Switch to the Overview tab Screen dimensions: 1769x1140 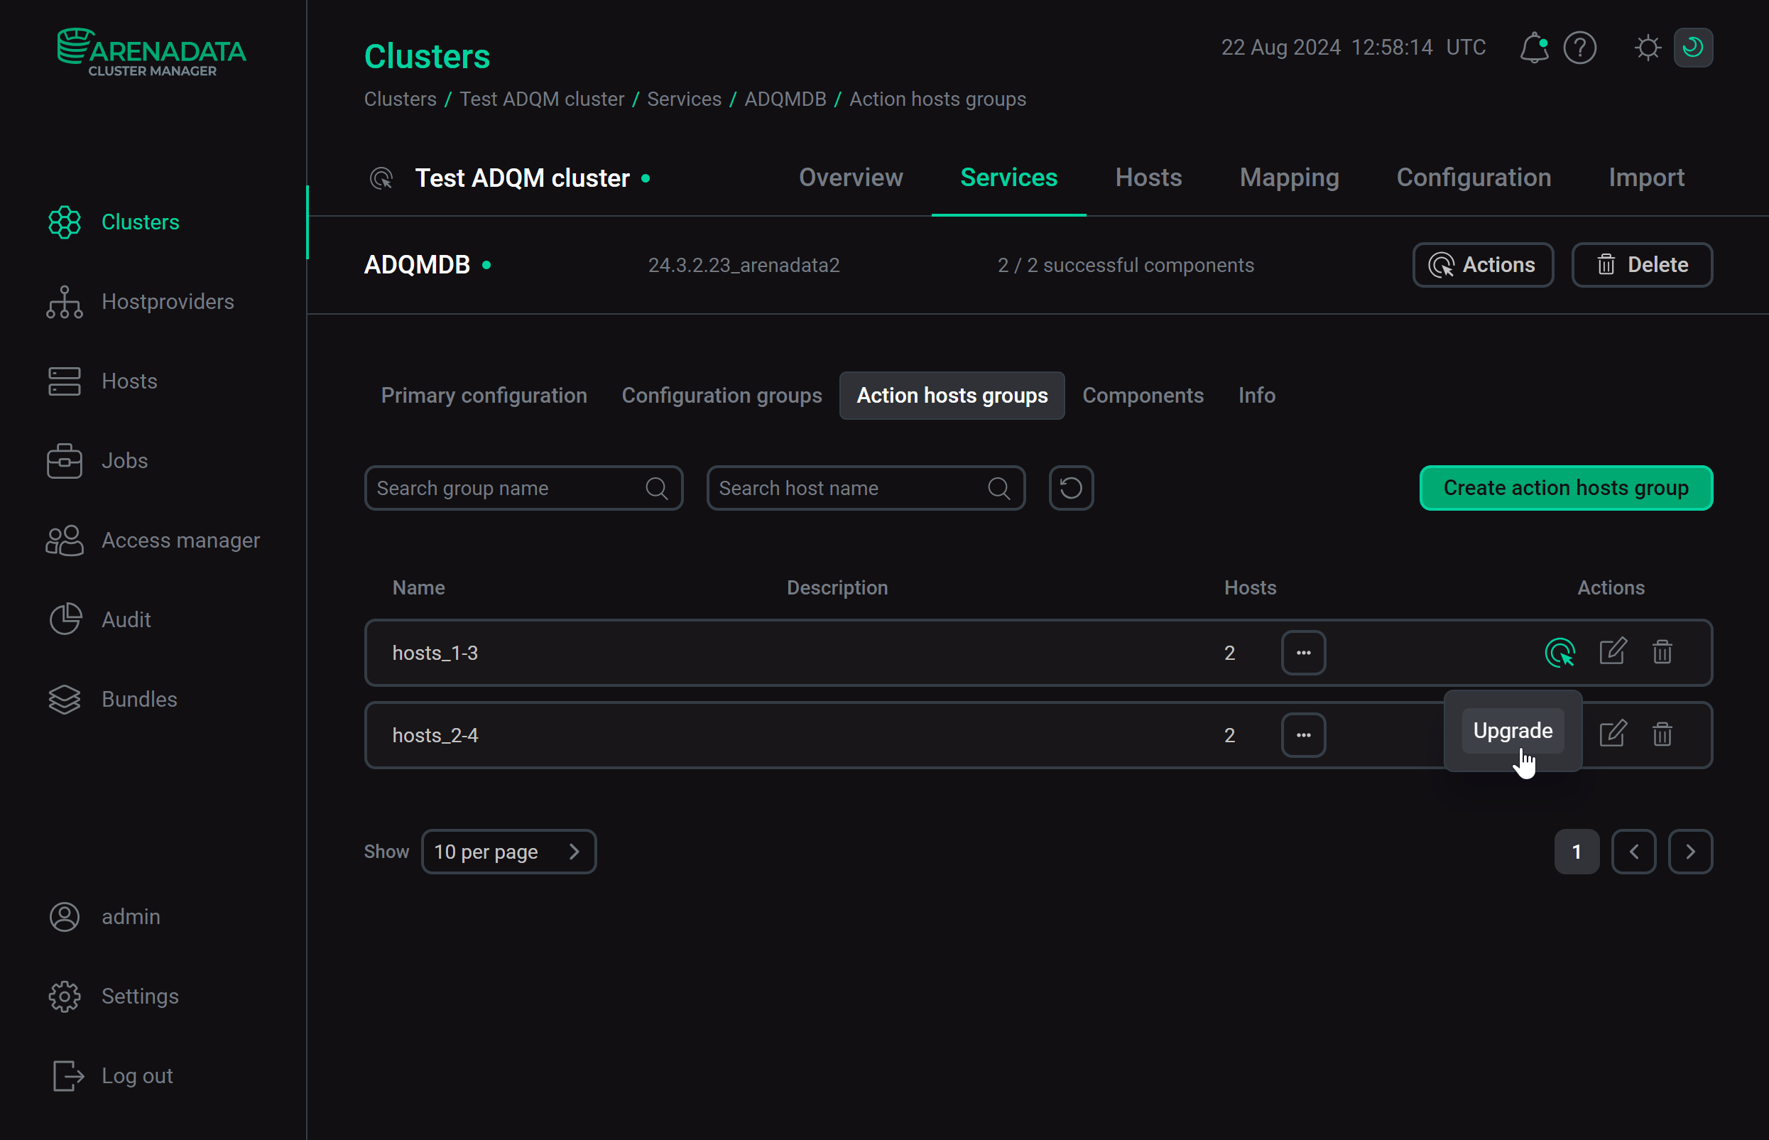coord(851,178)
